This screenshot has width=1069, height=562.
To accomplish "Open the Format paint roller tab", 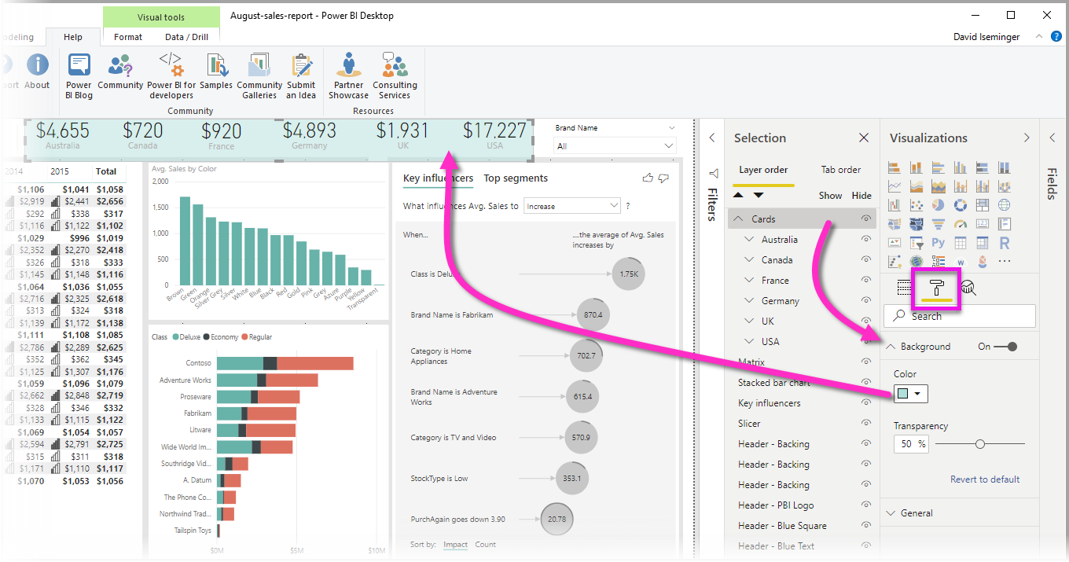I will [x=936, y=288].
